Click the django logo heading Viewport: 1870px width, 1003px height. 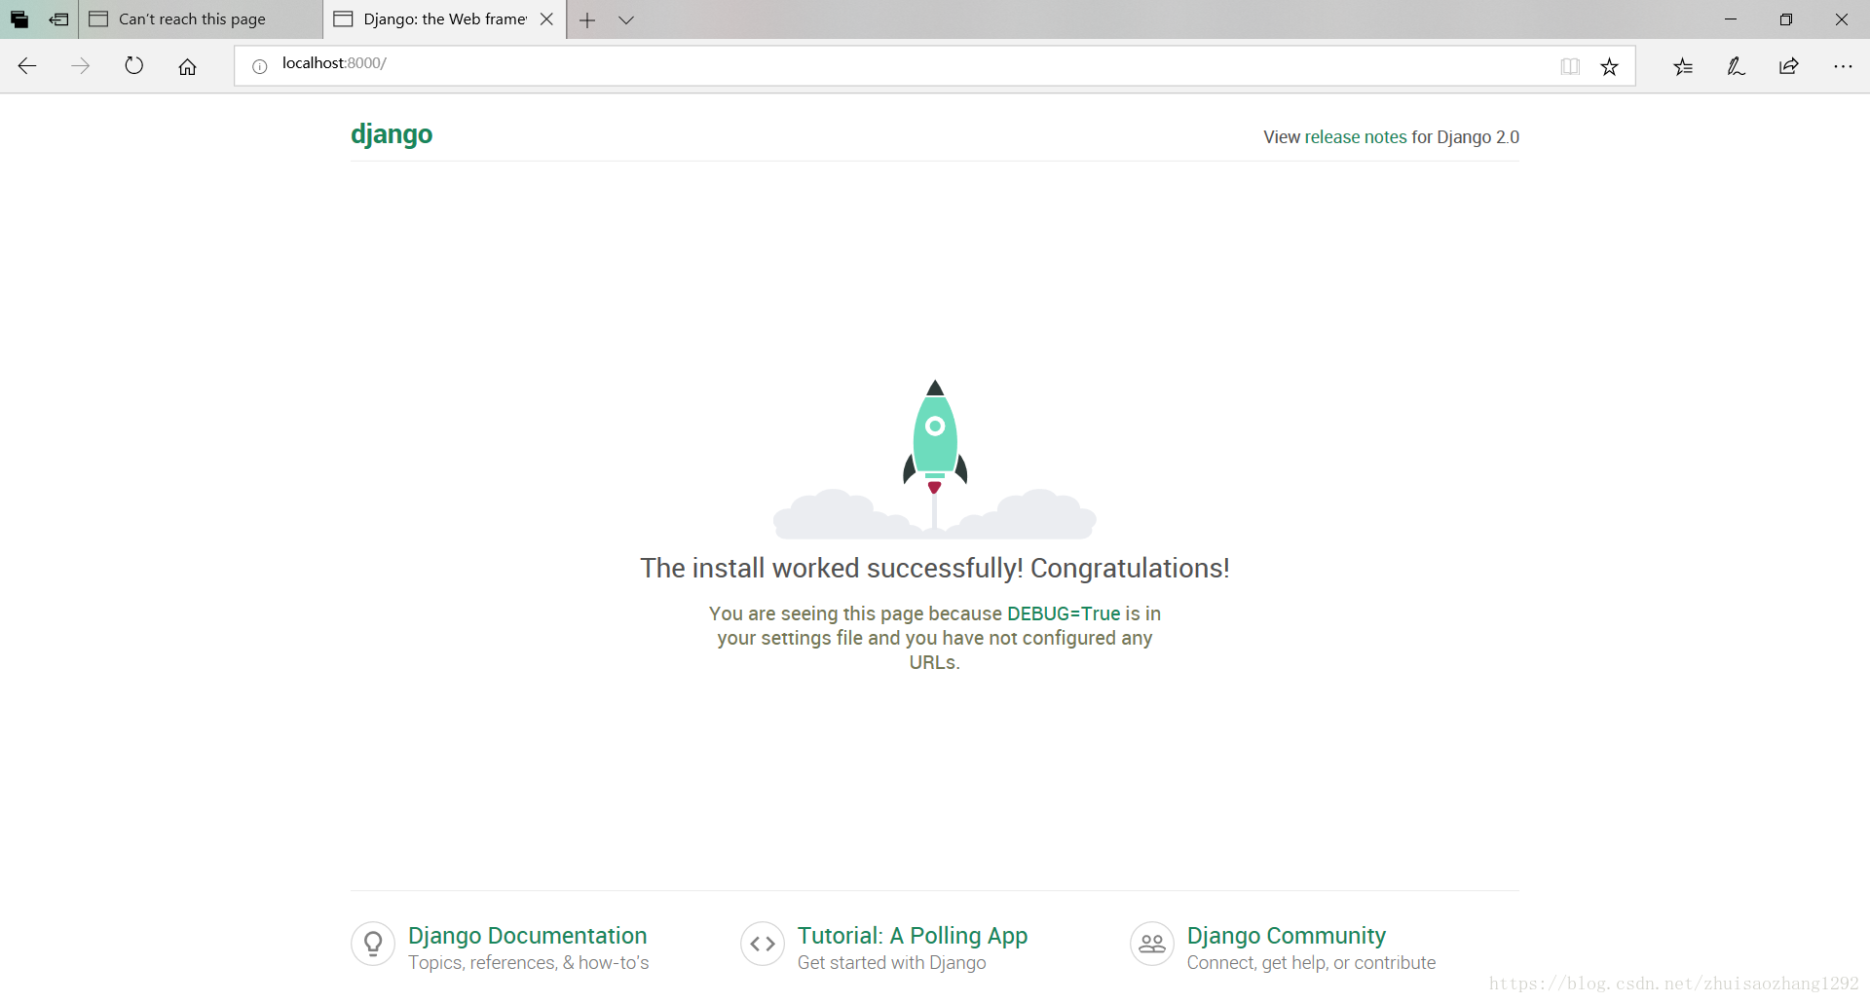pos(392,133)
